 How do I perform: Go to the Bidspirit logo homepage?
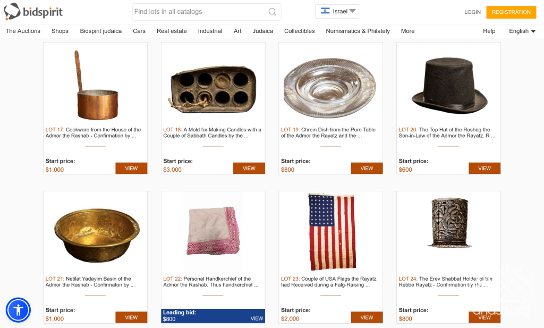point(35,11)
